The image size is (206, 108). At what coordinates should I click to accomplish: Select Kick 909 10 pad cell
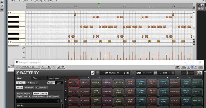point(73,83)
